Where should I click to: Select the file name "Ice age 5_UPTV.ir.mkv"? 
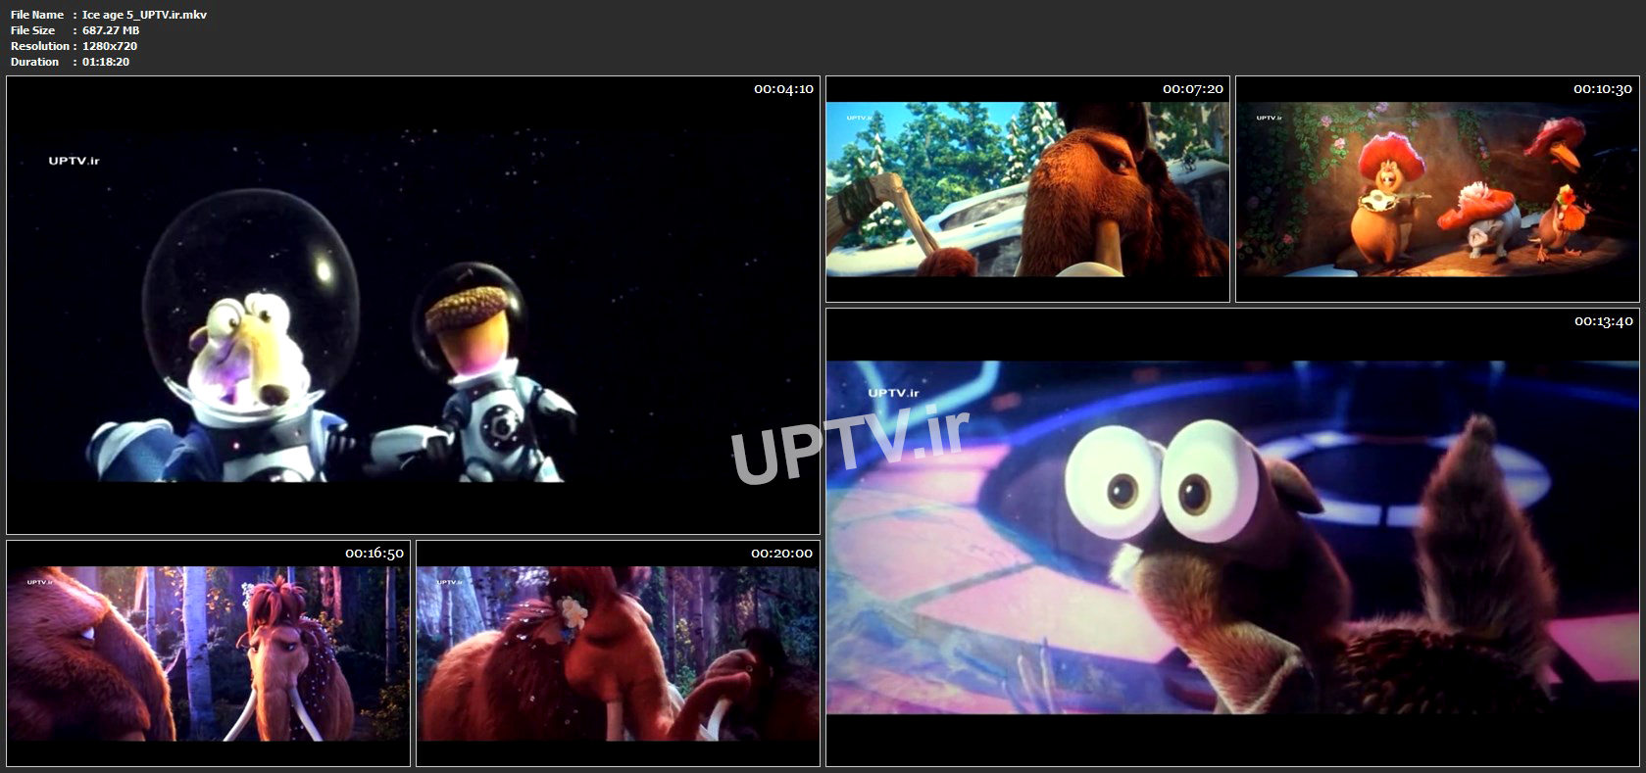click(144, 15)
